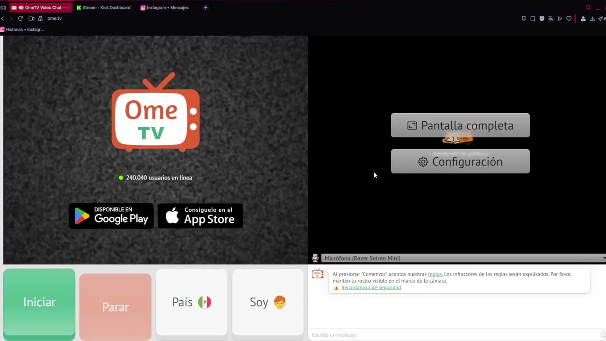
Task: Open the workspaces icon at the tab bar start
Action: (x=3, y=8)
